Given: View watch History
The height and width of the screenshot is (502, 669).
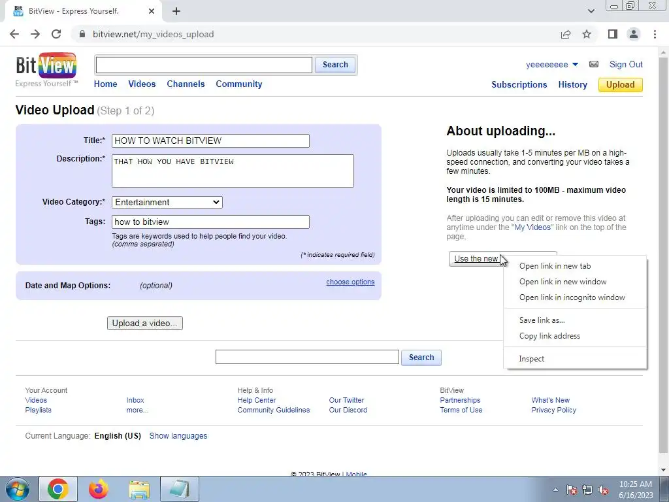Looking at the screenshot, I should tap(572, 84).
